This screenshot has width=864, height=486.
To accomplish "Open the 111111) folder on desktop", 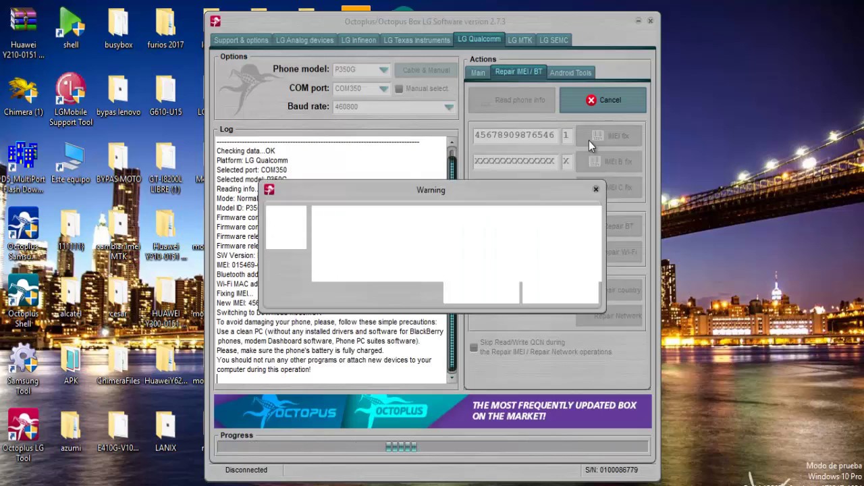I will (71, 231).
